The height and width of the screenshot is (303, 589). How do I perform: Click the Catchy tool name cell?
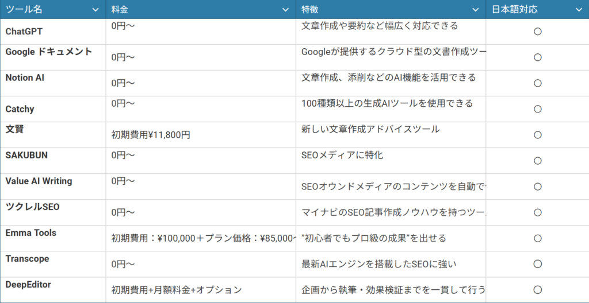point(20,109)
